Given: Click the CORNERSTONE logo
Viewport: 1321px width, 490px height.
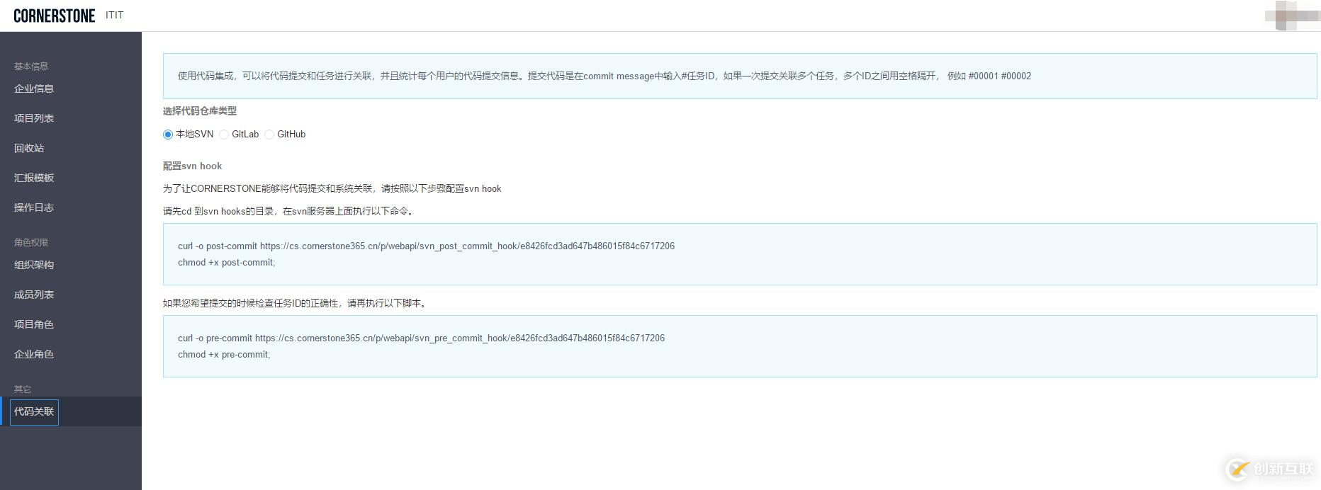Looking at the screenshot, I should point(55,16).
